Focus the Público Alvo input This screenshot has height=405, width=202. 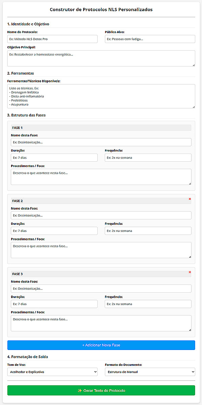click(x=149, y=39)
